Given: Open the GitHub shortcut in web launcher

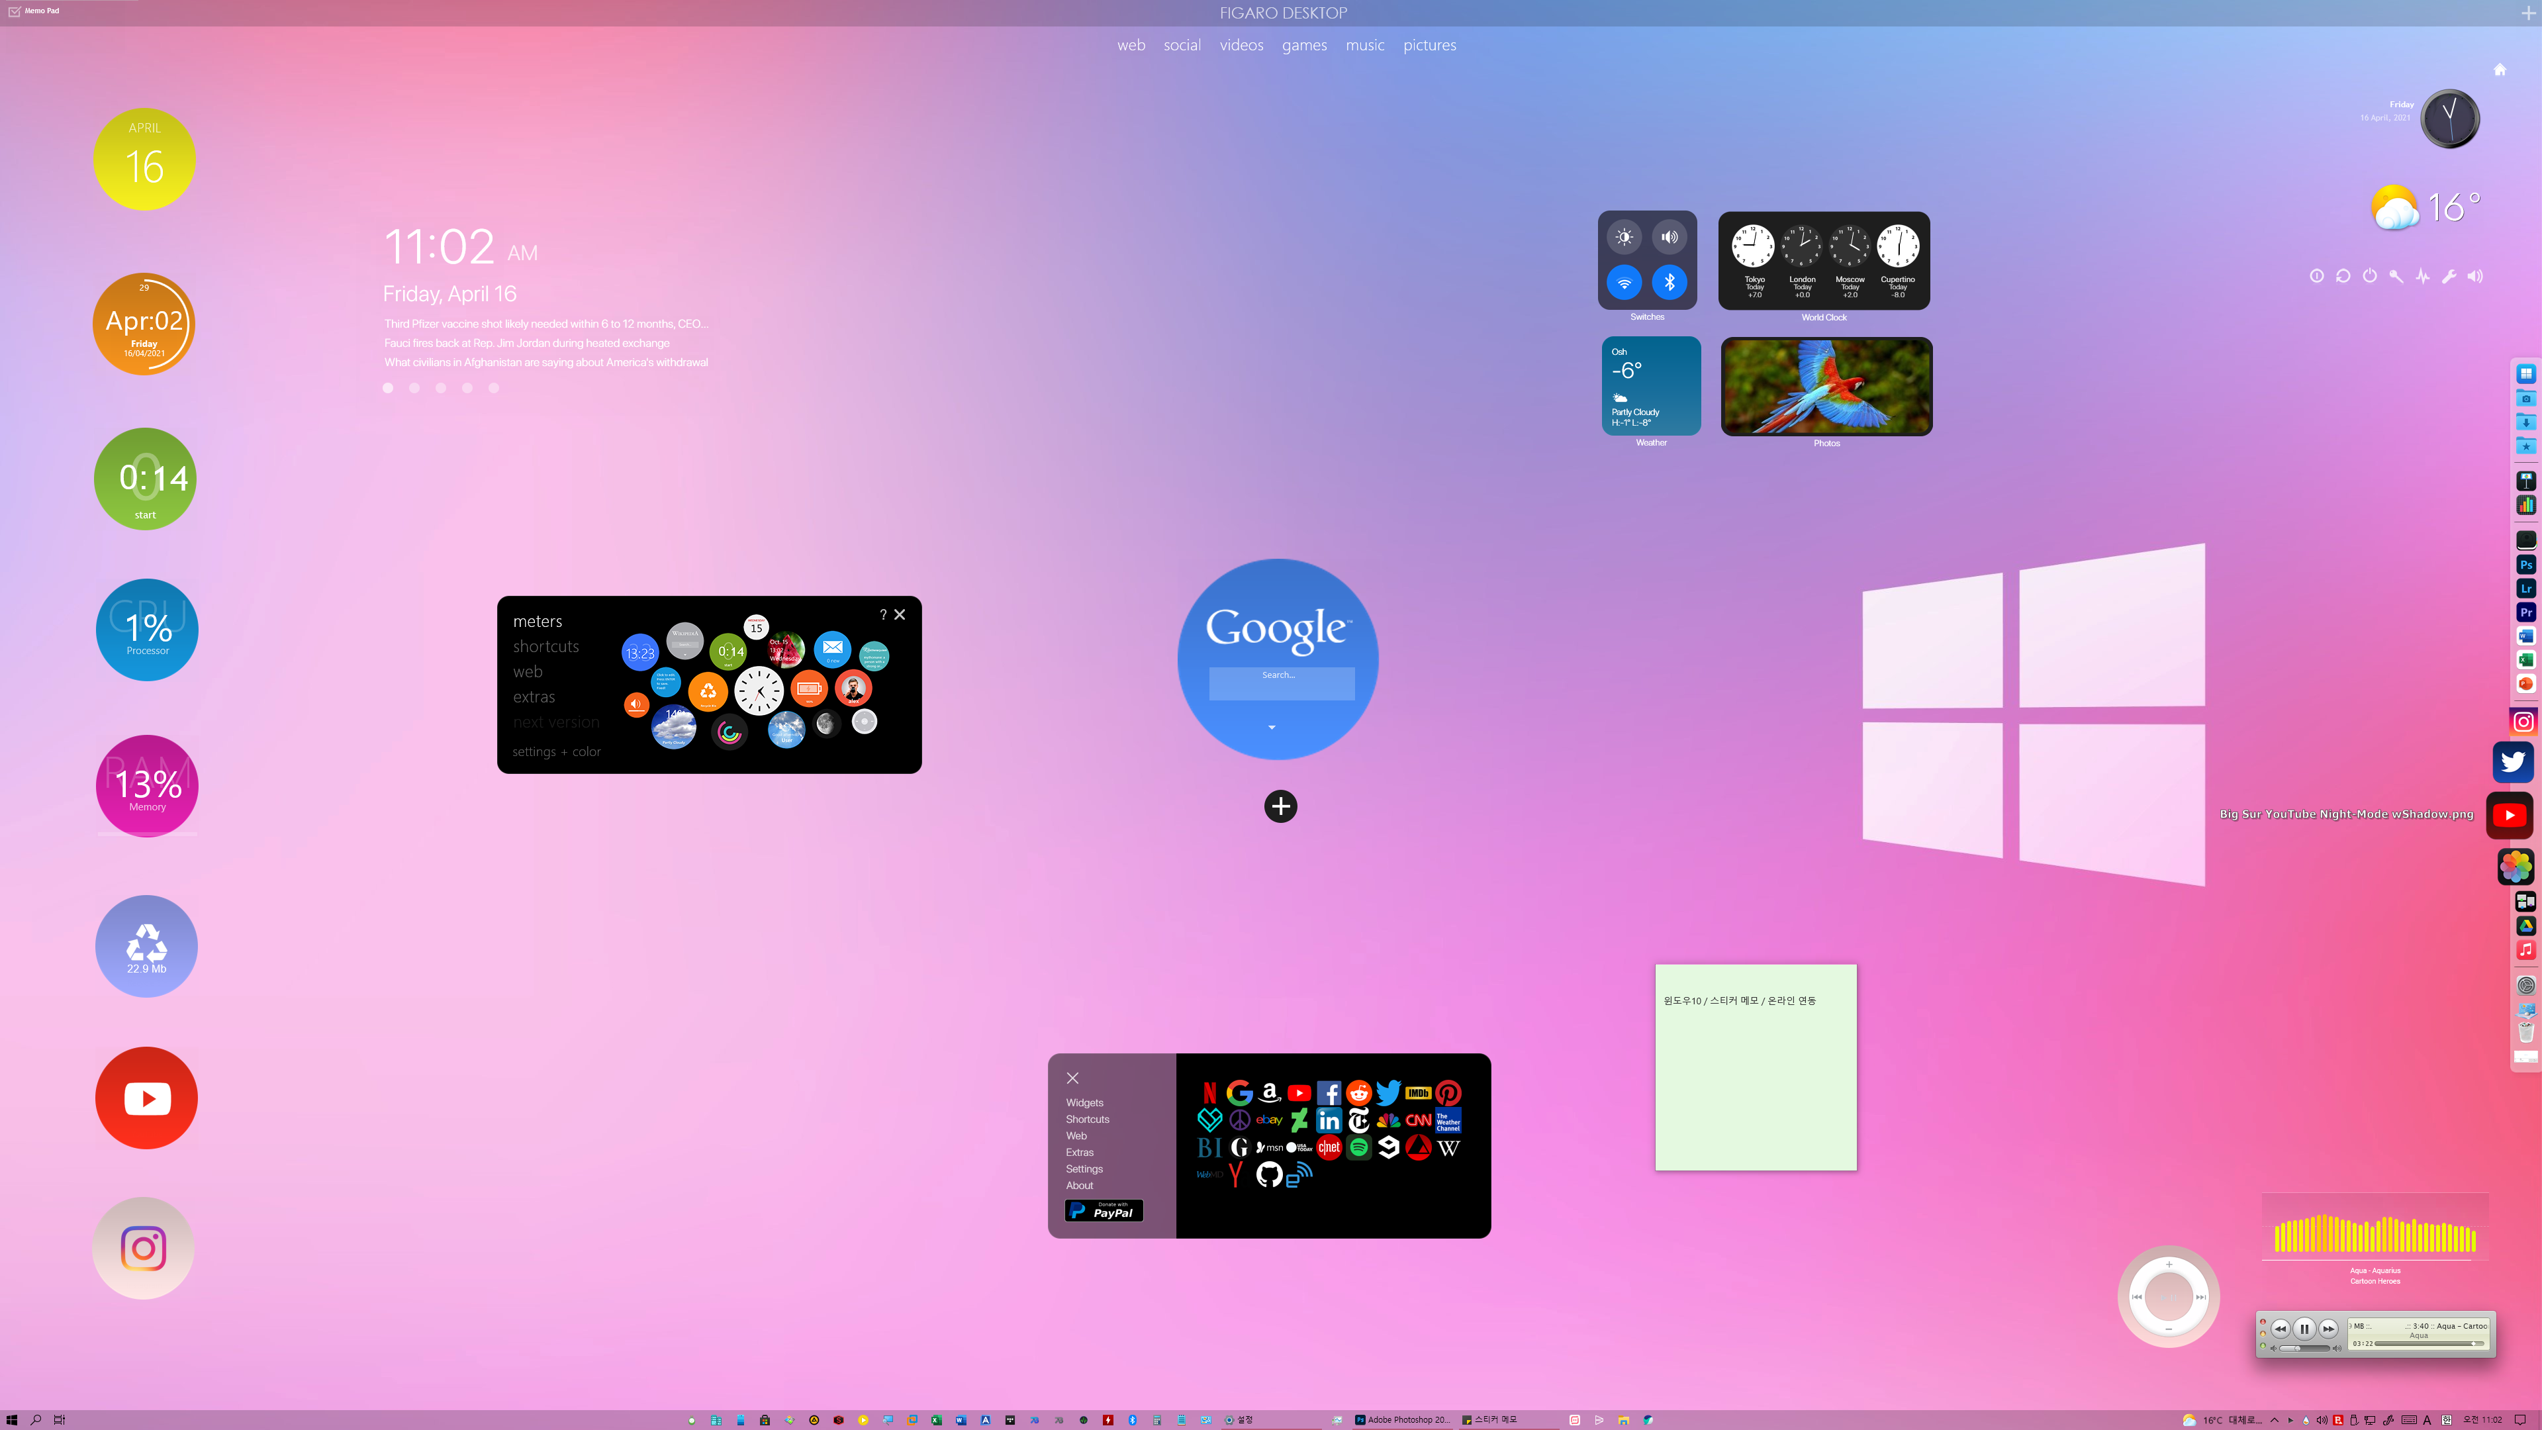Looking at the screenshot, I should [1269, 1174].
